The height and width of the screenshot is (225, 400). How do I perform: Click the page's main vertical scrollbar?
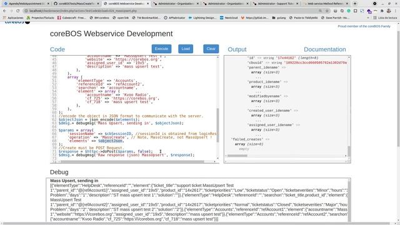coord(398,88)
